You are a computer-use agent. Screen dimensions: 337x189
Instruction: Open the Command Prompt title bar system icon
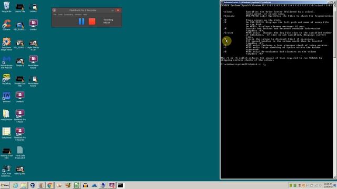pyautogui.click(x=222, y=2)
